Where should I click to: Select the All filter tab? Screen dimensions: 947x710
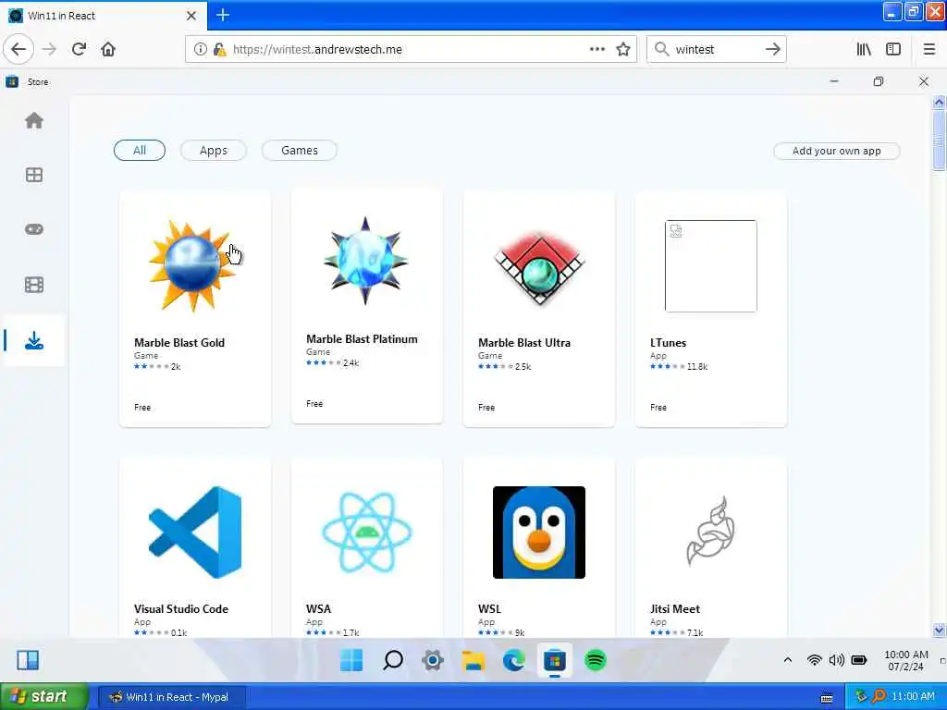(140, 151)
